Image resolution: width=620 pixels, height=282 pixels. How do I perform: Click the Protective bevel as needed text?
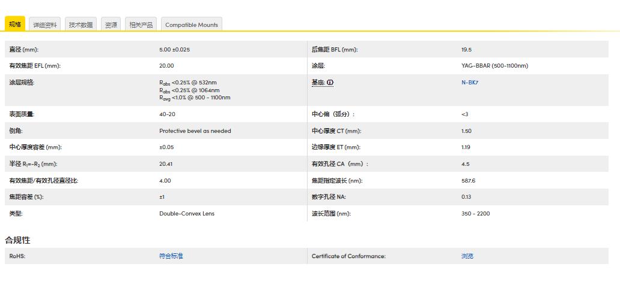point(195,131)
